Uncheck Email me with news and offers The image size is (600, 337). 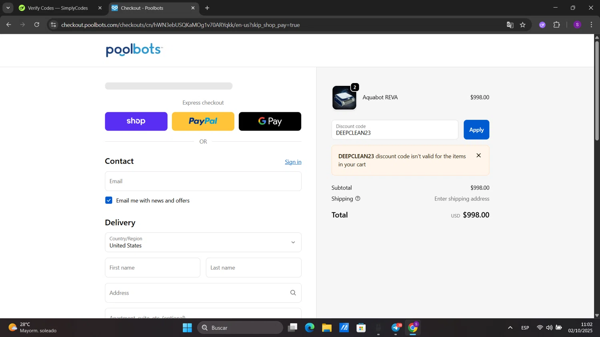pos(109,200)
